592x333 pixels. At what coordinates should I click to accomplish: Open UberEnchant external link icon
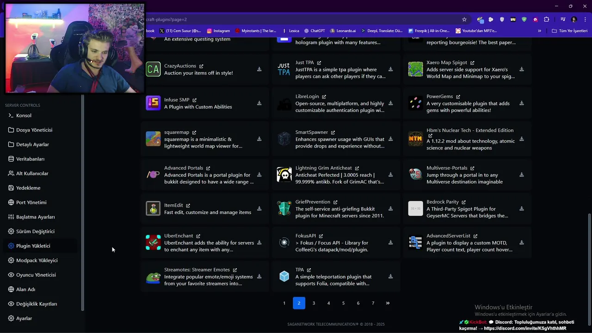pyautogui.click(x=198, y=236)
